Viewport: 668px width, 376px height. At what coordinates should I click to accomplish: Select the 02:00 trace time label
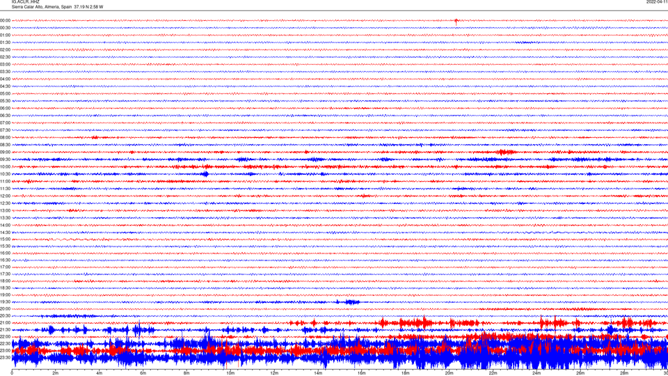point(5,49)
